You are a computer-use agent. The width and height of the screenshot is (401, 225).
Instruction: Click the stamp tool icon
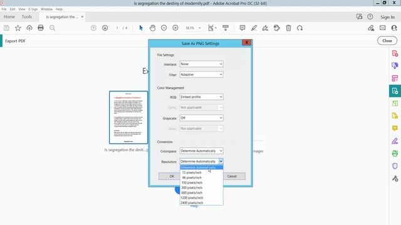pyautogui.click(x=277, y=27)
